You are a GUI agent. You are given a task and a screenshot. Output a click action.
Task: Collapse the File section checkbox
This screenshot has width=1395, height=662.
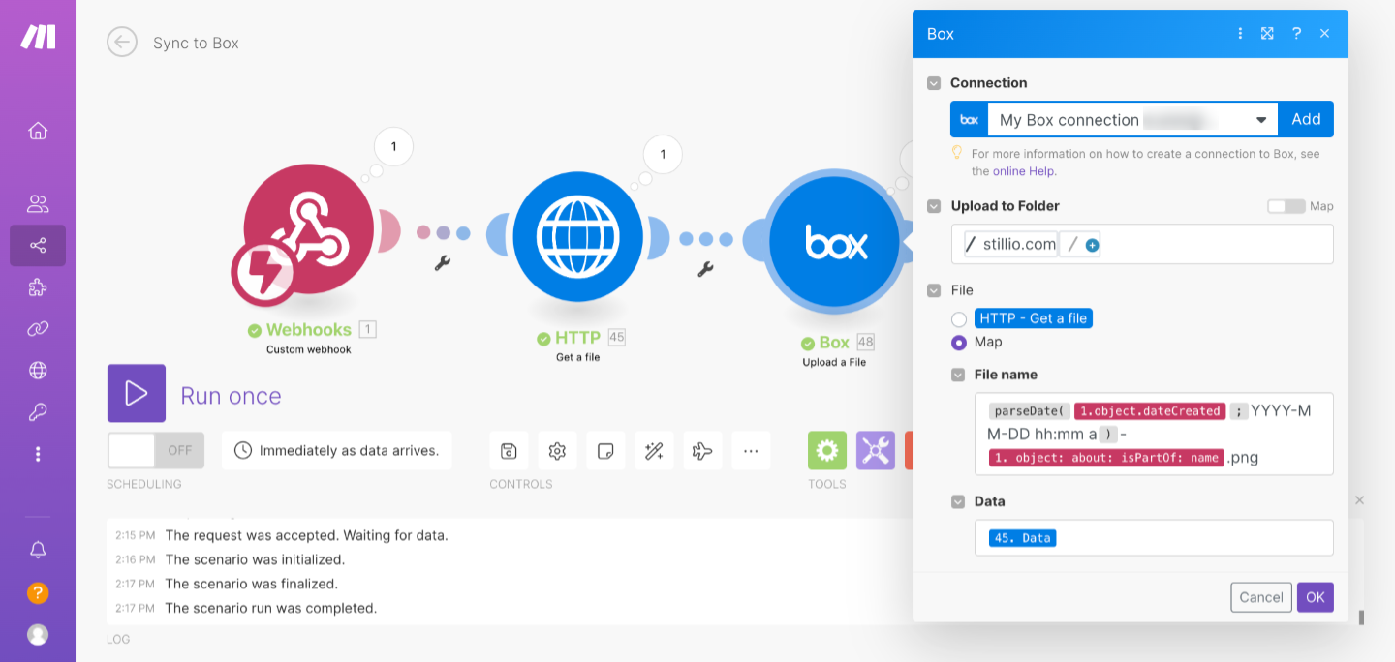(934, 290)
